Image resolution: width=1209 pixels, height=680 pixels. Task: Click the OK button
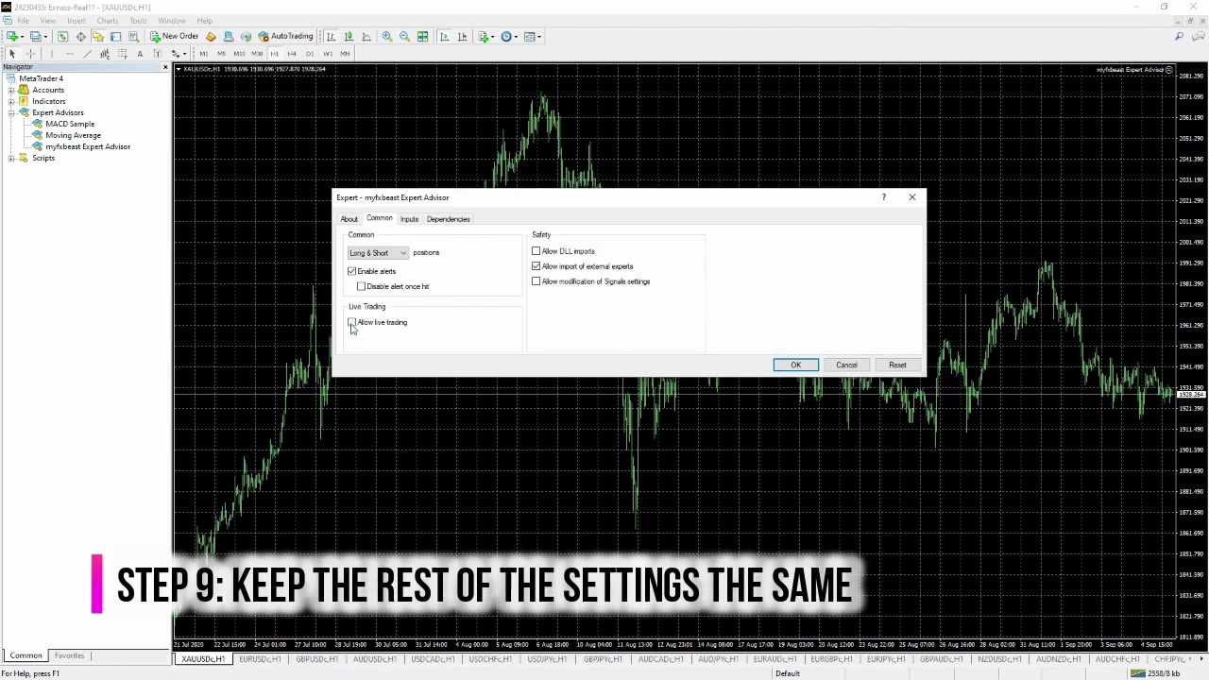click(795, 365)
